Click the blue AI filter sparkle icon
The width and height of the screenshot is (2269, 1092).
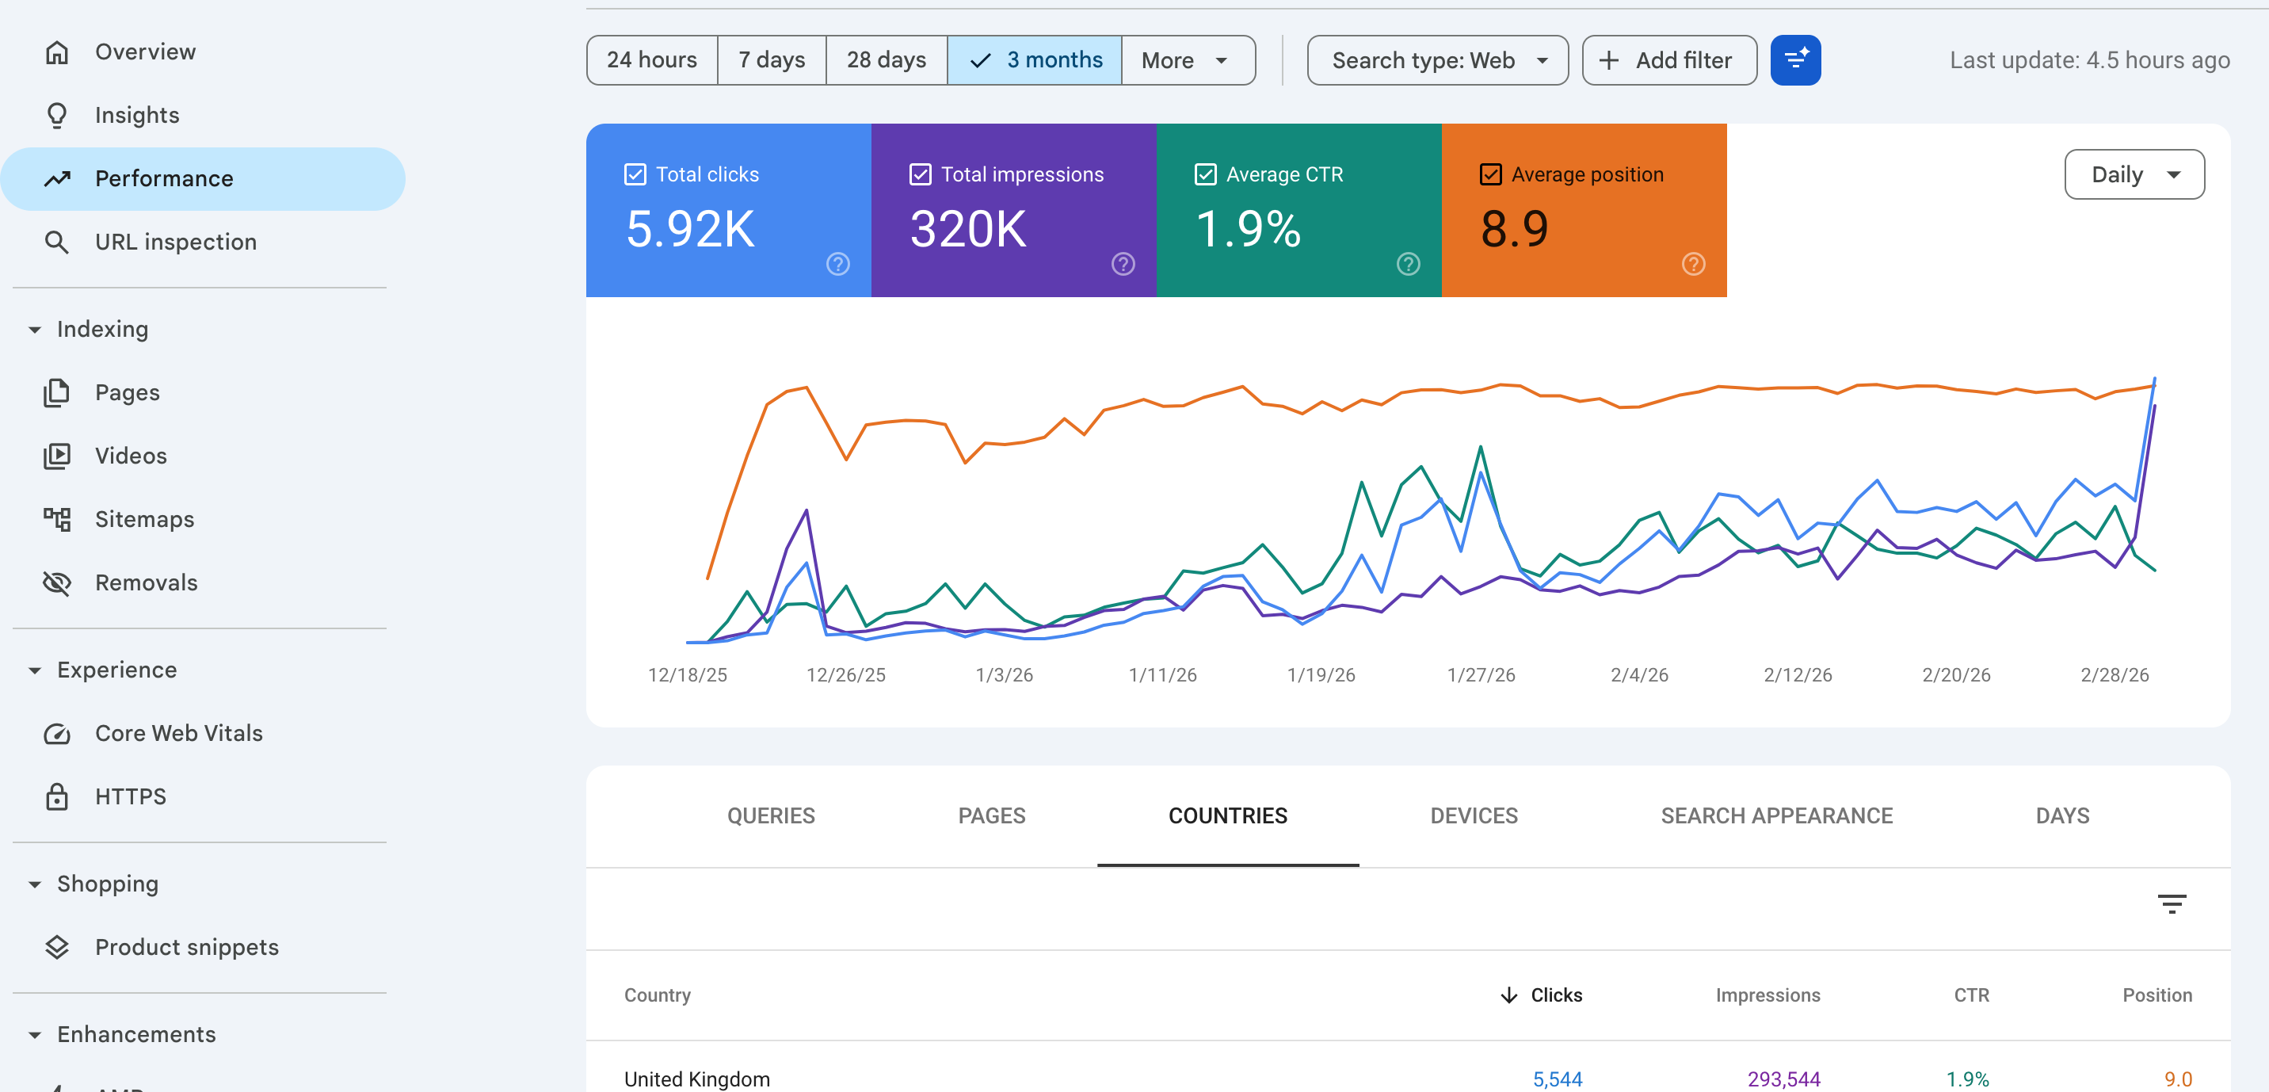point(1794,60)
